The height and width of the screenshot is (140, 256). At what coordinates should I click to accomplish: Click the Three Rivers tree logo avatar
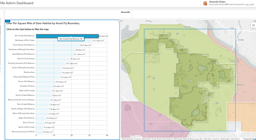[205, 3]
